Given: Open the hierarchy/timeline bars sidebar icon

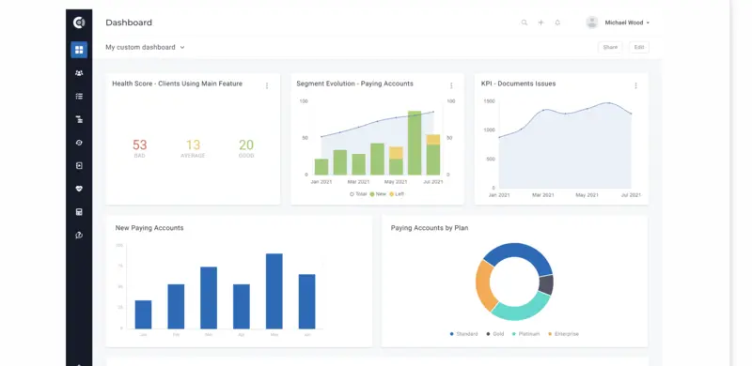Looking at the screenshot, I should coord(79,119).
